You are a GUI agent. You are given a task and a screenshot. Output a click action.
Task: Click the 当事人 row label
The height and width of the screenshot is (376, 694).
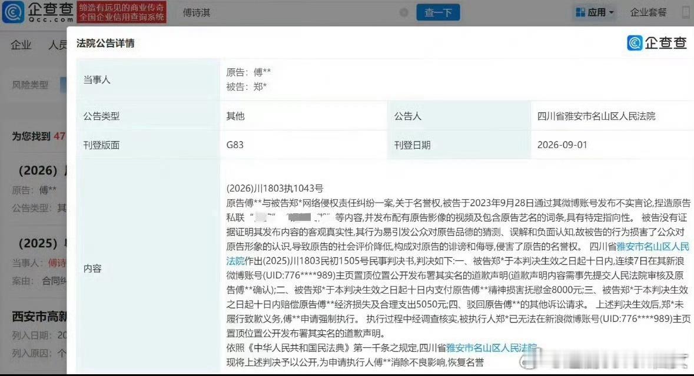[x=97, y=79]
